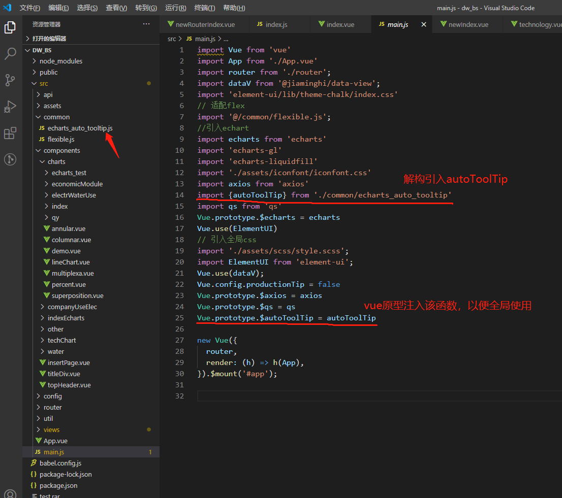
Task: Expand the public folder
Action: (91, 72)
